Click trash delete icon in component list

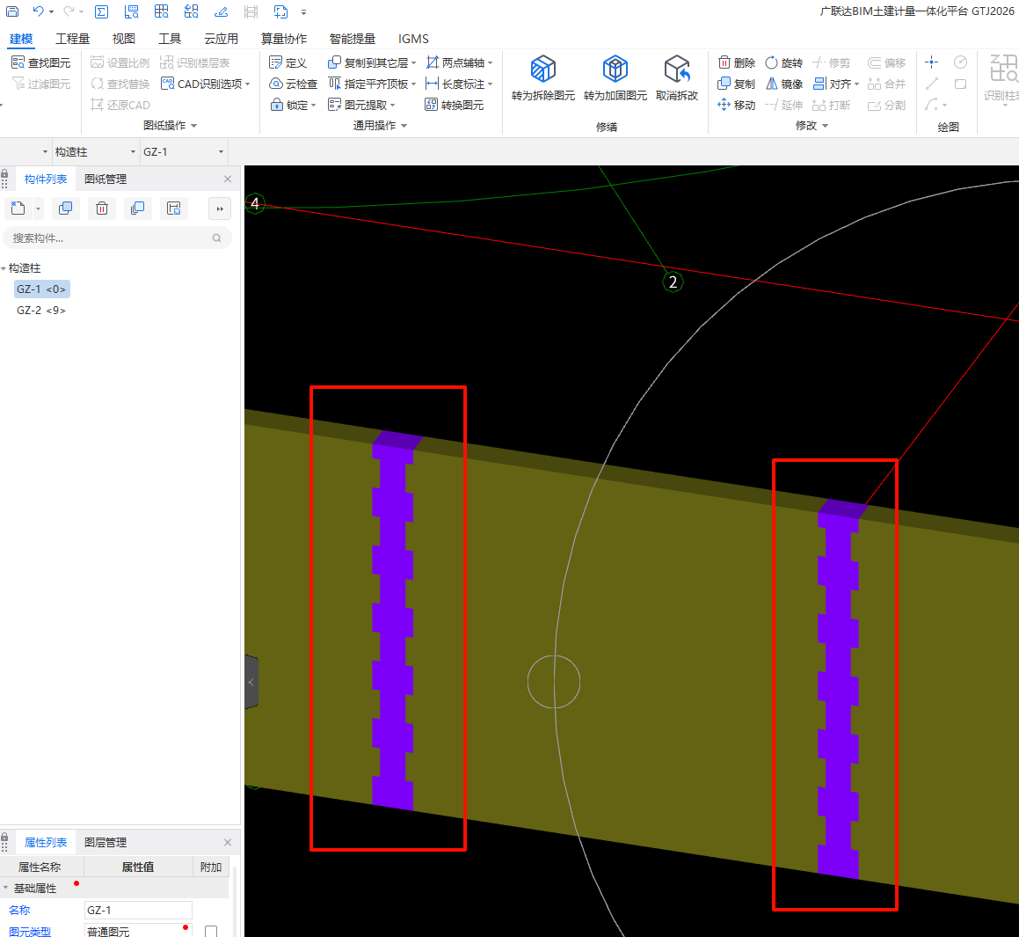tap(102, 209)
